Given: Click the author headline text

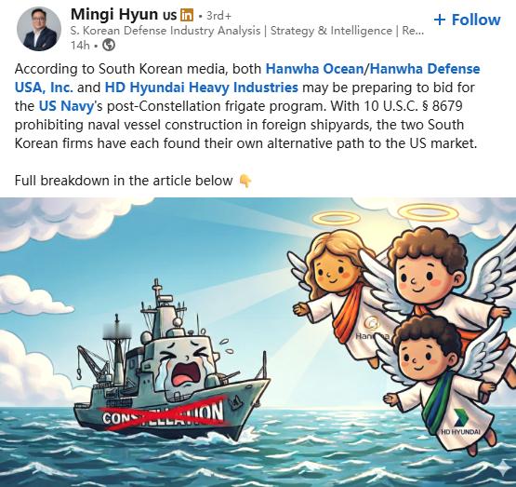Looking at the screenshot, I should pos(247,31).
